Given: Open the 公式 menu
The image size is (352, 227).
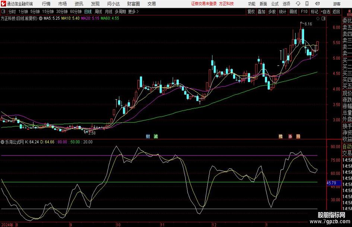Looking at the screenshot, I should (275, 4).
